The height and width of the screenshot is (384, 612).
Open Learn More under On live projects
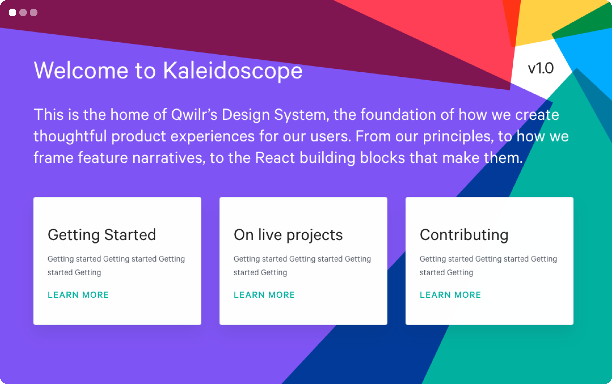264,295
